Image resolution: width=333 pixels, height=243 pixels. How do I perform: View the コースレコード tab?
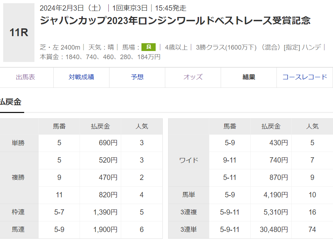pos(305,77)
